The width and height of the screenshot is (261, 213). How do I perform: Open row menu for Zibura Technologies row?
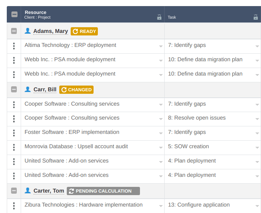[x=14, y=206]
